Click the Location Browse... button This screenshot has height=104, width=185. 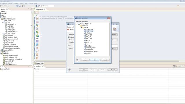click(114, 49)
